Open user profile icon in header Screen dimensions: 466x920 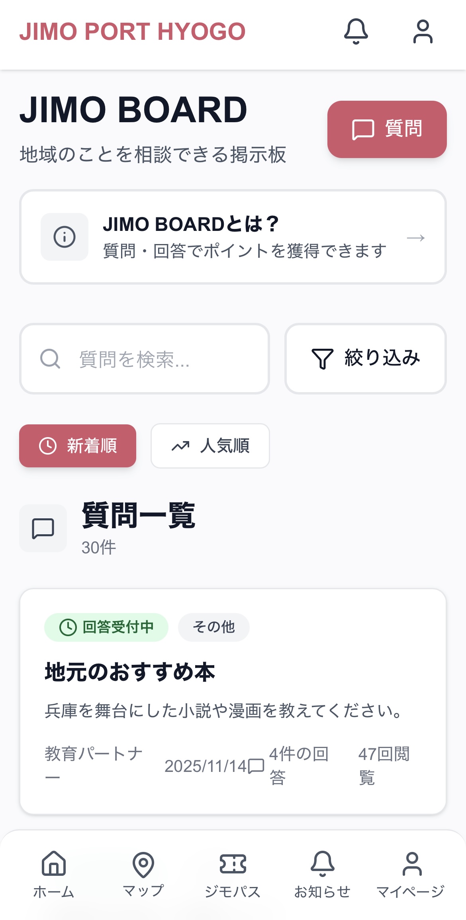coord(423,31)
